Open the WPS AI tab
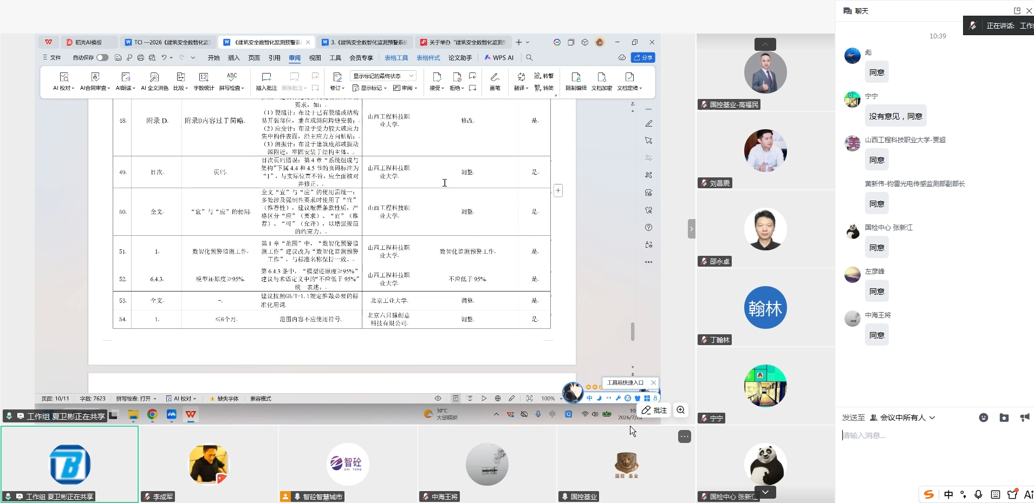Screen dimensions: 1034x503 (499, 58)
